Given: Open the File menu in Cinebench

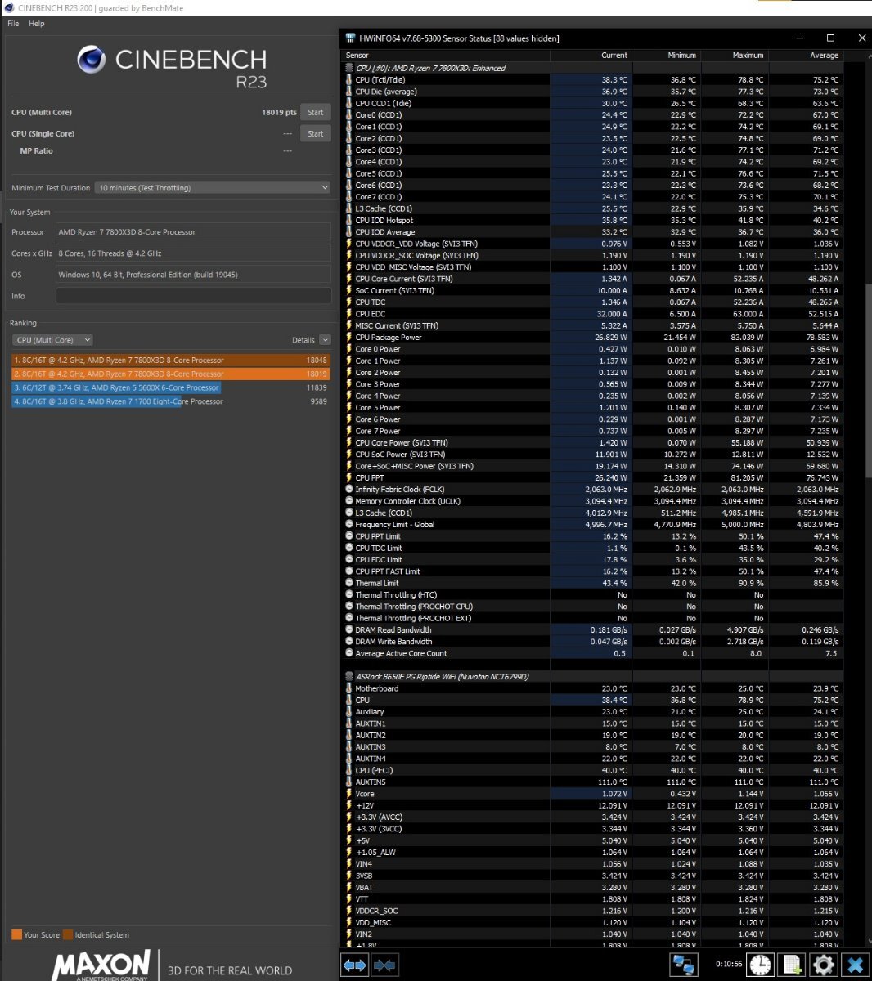Looking at the screenshot, I should point(13,24).
